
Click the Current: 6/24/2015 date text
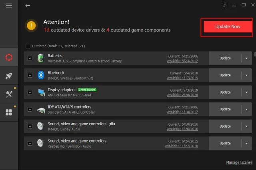coord(183,141)
